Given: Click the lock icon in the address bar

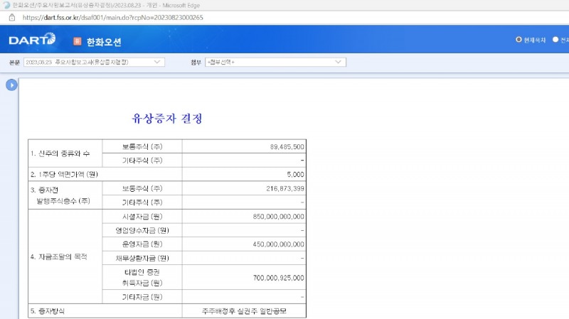Looking at the screenshot, I should pyautogui.click(x=12, y=17).
